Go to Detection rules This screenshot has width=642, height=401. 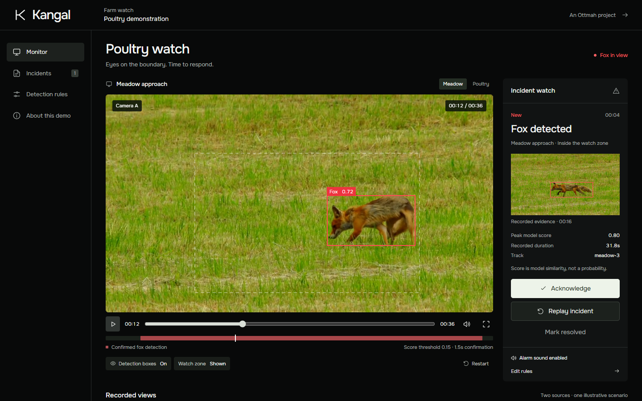click(45, 94)
